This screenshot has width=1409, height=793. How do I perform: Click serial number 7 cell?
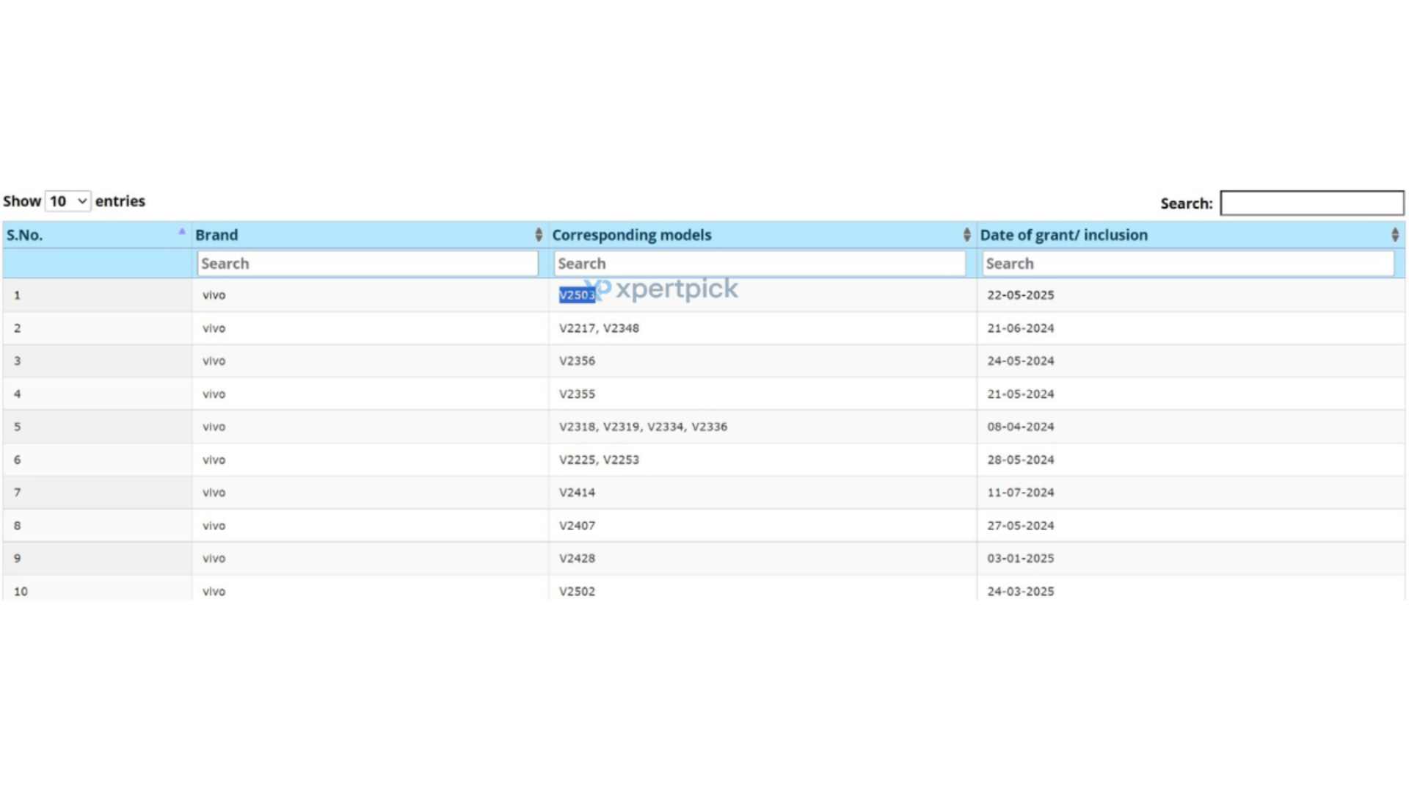click(x=97, y=493)
